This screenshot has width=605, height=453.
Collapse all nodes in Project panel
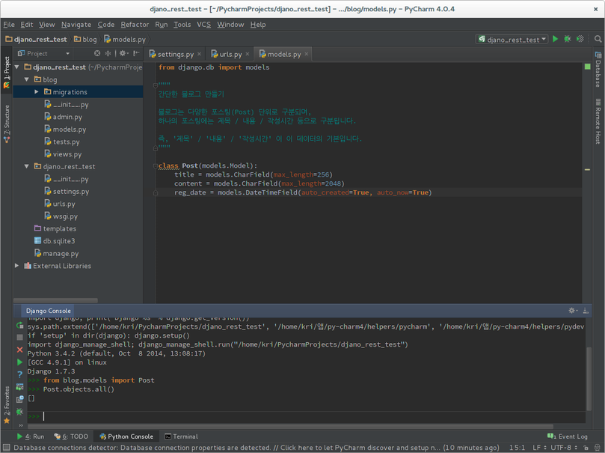pos(108,53)
